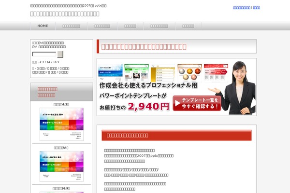This screenshot has height=193, width=290.
Task: Click the play triangle on the red banner button
Action: pyautogui.click(x=177, y=103)
